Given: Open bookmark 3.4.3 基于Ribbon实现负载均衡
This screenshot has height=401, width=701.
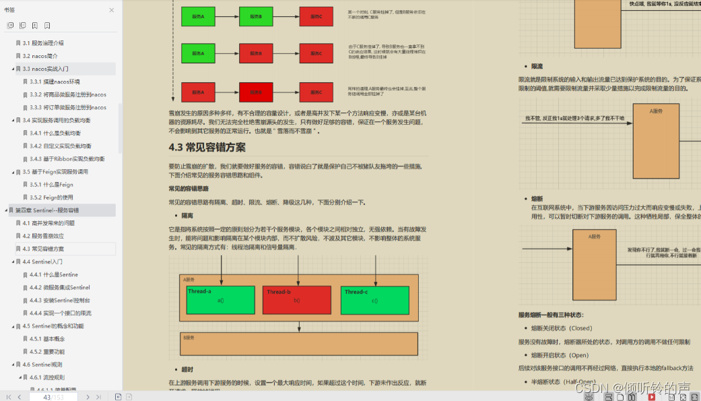Looking at the screenshot, I should [x=67, y=159].
